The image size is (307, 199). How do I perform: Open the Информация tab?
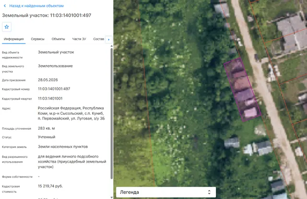(14, 39)
